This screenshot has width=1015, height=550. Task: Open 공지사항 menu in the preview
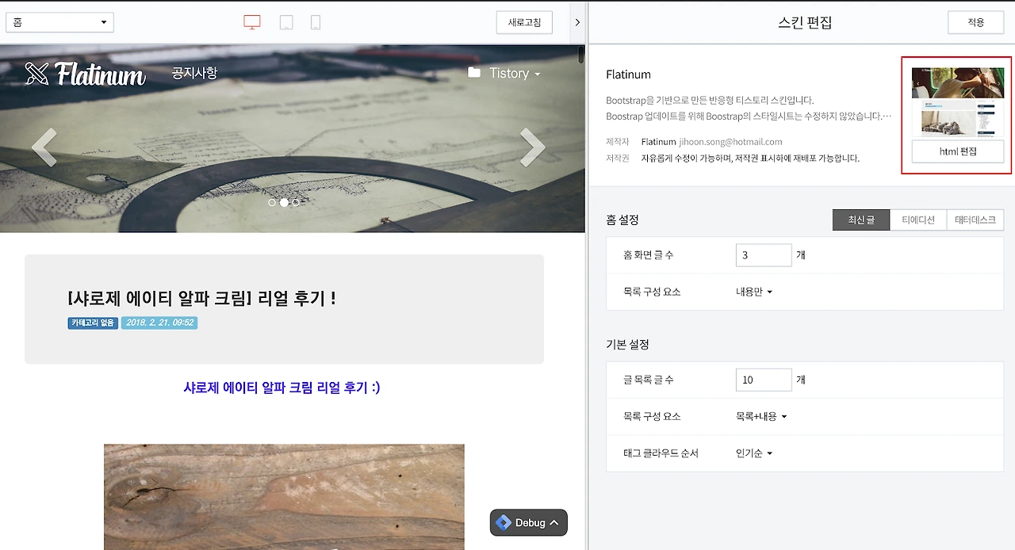194,73
